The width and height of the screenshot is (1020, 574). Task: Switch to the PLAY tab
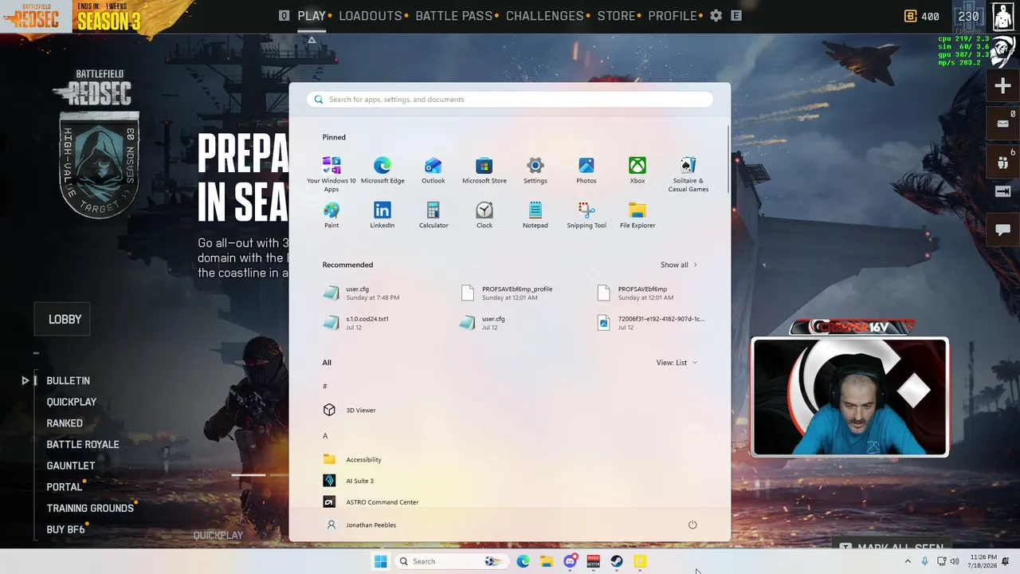[312, 16]
